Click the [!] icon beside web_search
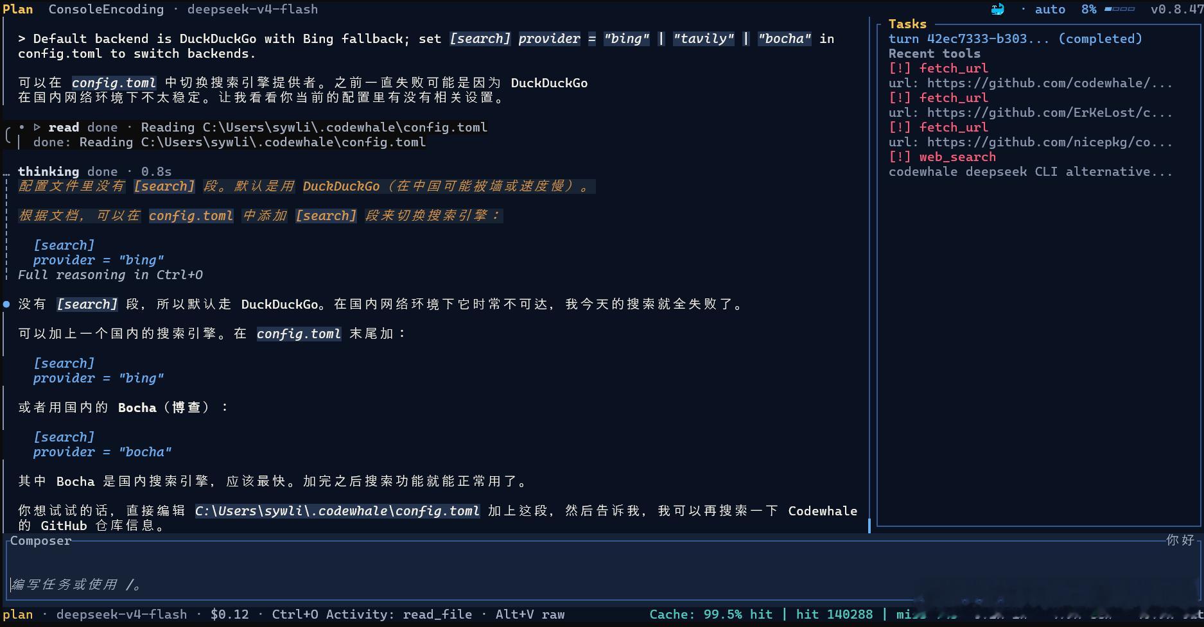This screenshot has width=1204, height=627. [900, 157]
